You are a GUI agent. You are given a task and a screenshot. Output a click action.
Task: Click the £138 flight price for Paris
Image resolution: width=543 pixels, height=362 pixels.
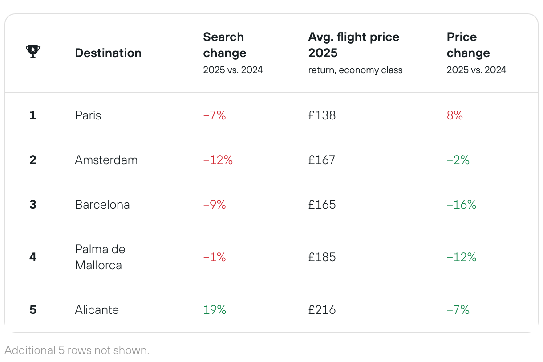pos(322,115)
